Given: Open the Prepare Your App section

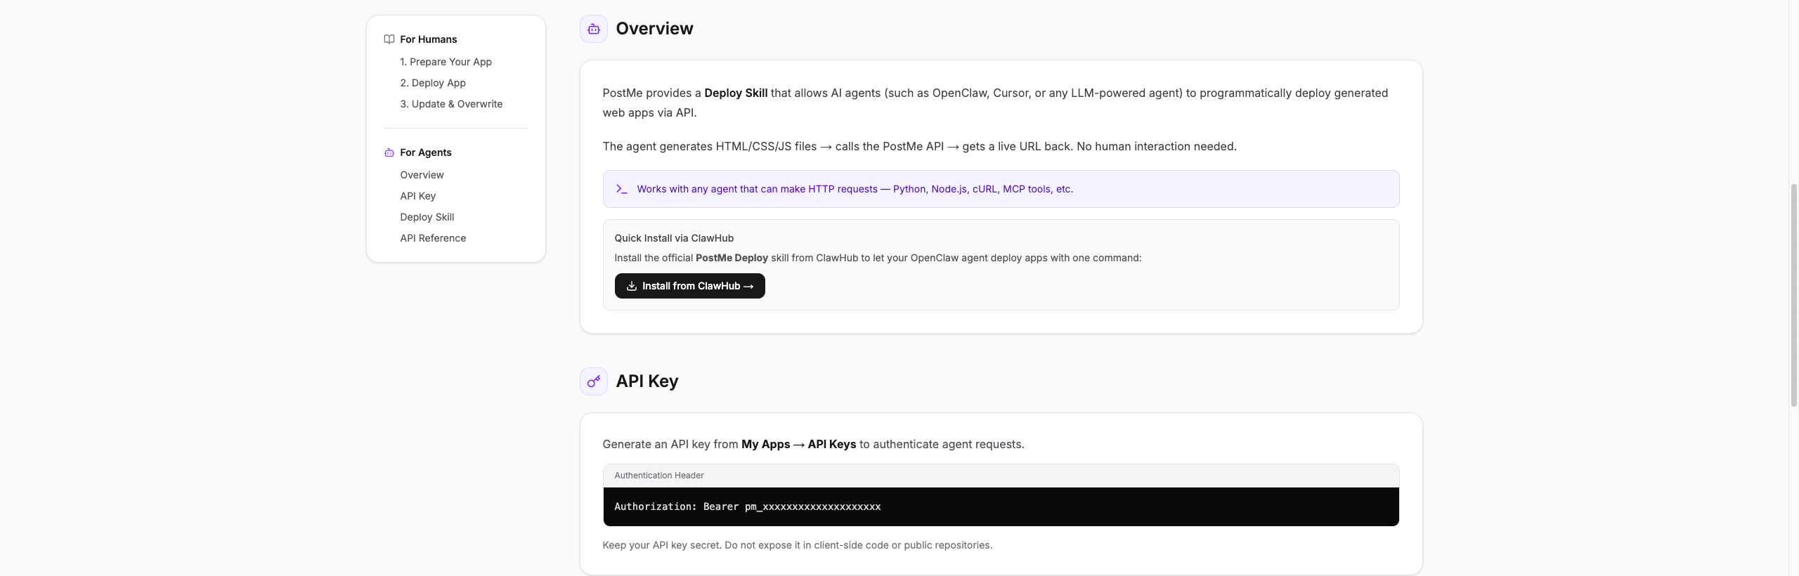Looking at the screenshot, I should tap(446, 62).
